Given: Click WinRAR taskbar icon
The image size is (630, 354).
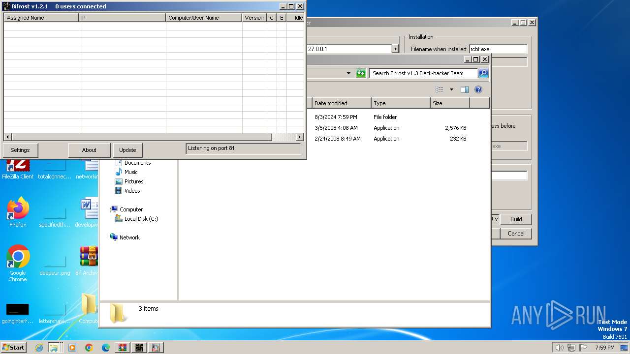Looking at the screenshot, I should [123, 348].
